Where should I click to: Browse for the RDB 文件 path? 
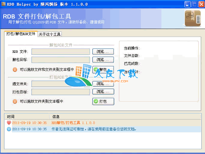pyautogui.click(x=103, y=52)
